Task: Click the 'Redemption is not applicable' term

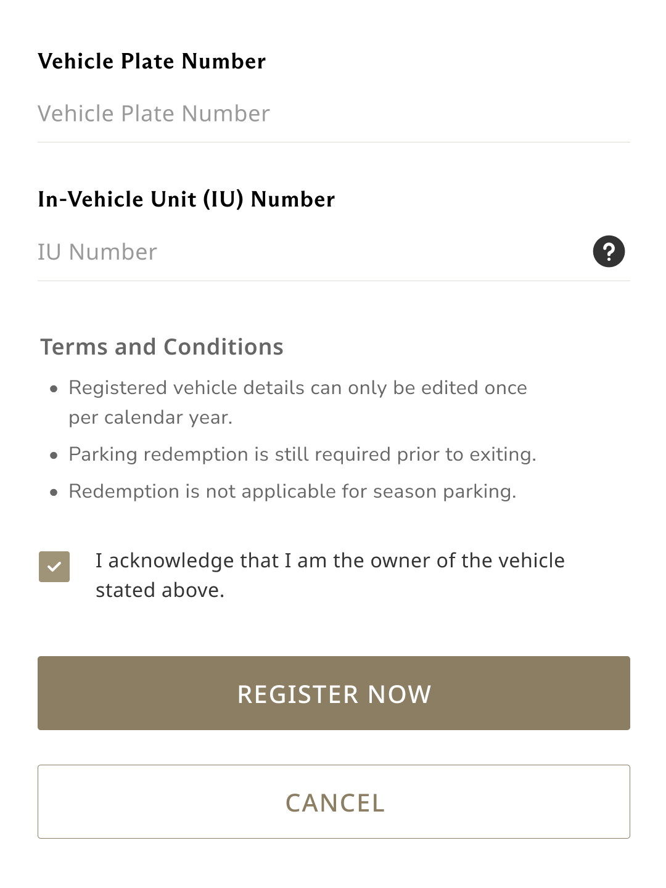Action: [x=292, y=491]
